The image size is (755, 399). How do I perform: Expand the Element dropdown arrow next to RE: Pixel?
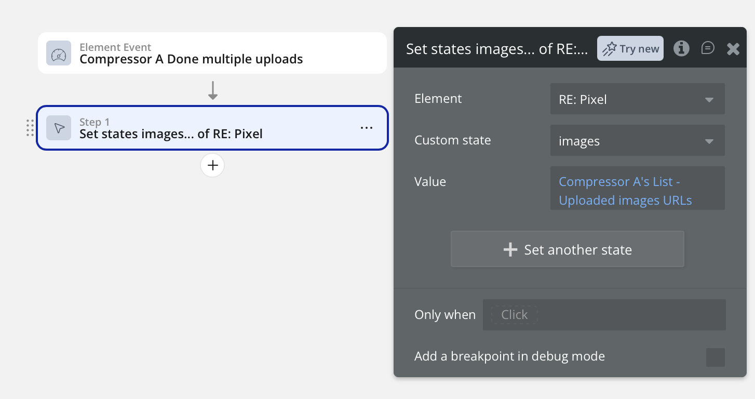[709, 99]
